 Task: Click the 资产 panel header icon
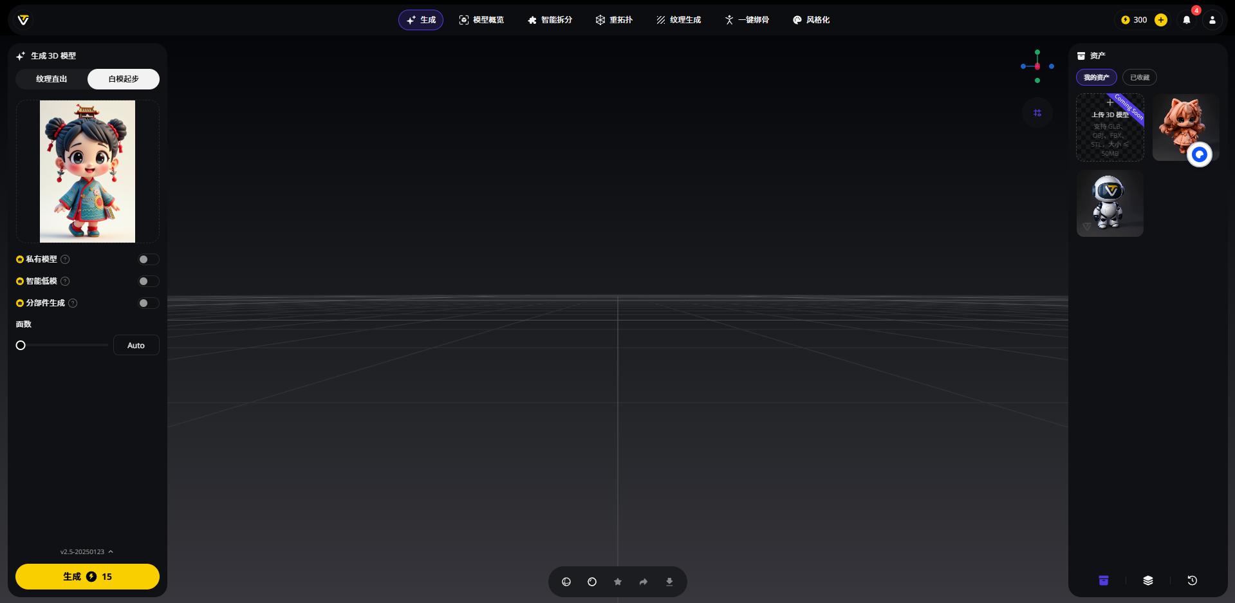point(1081,56)
